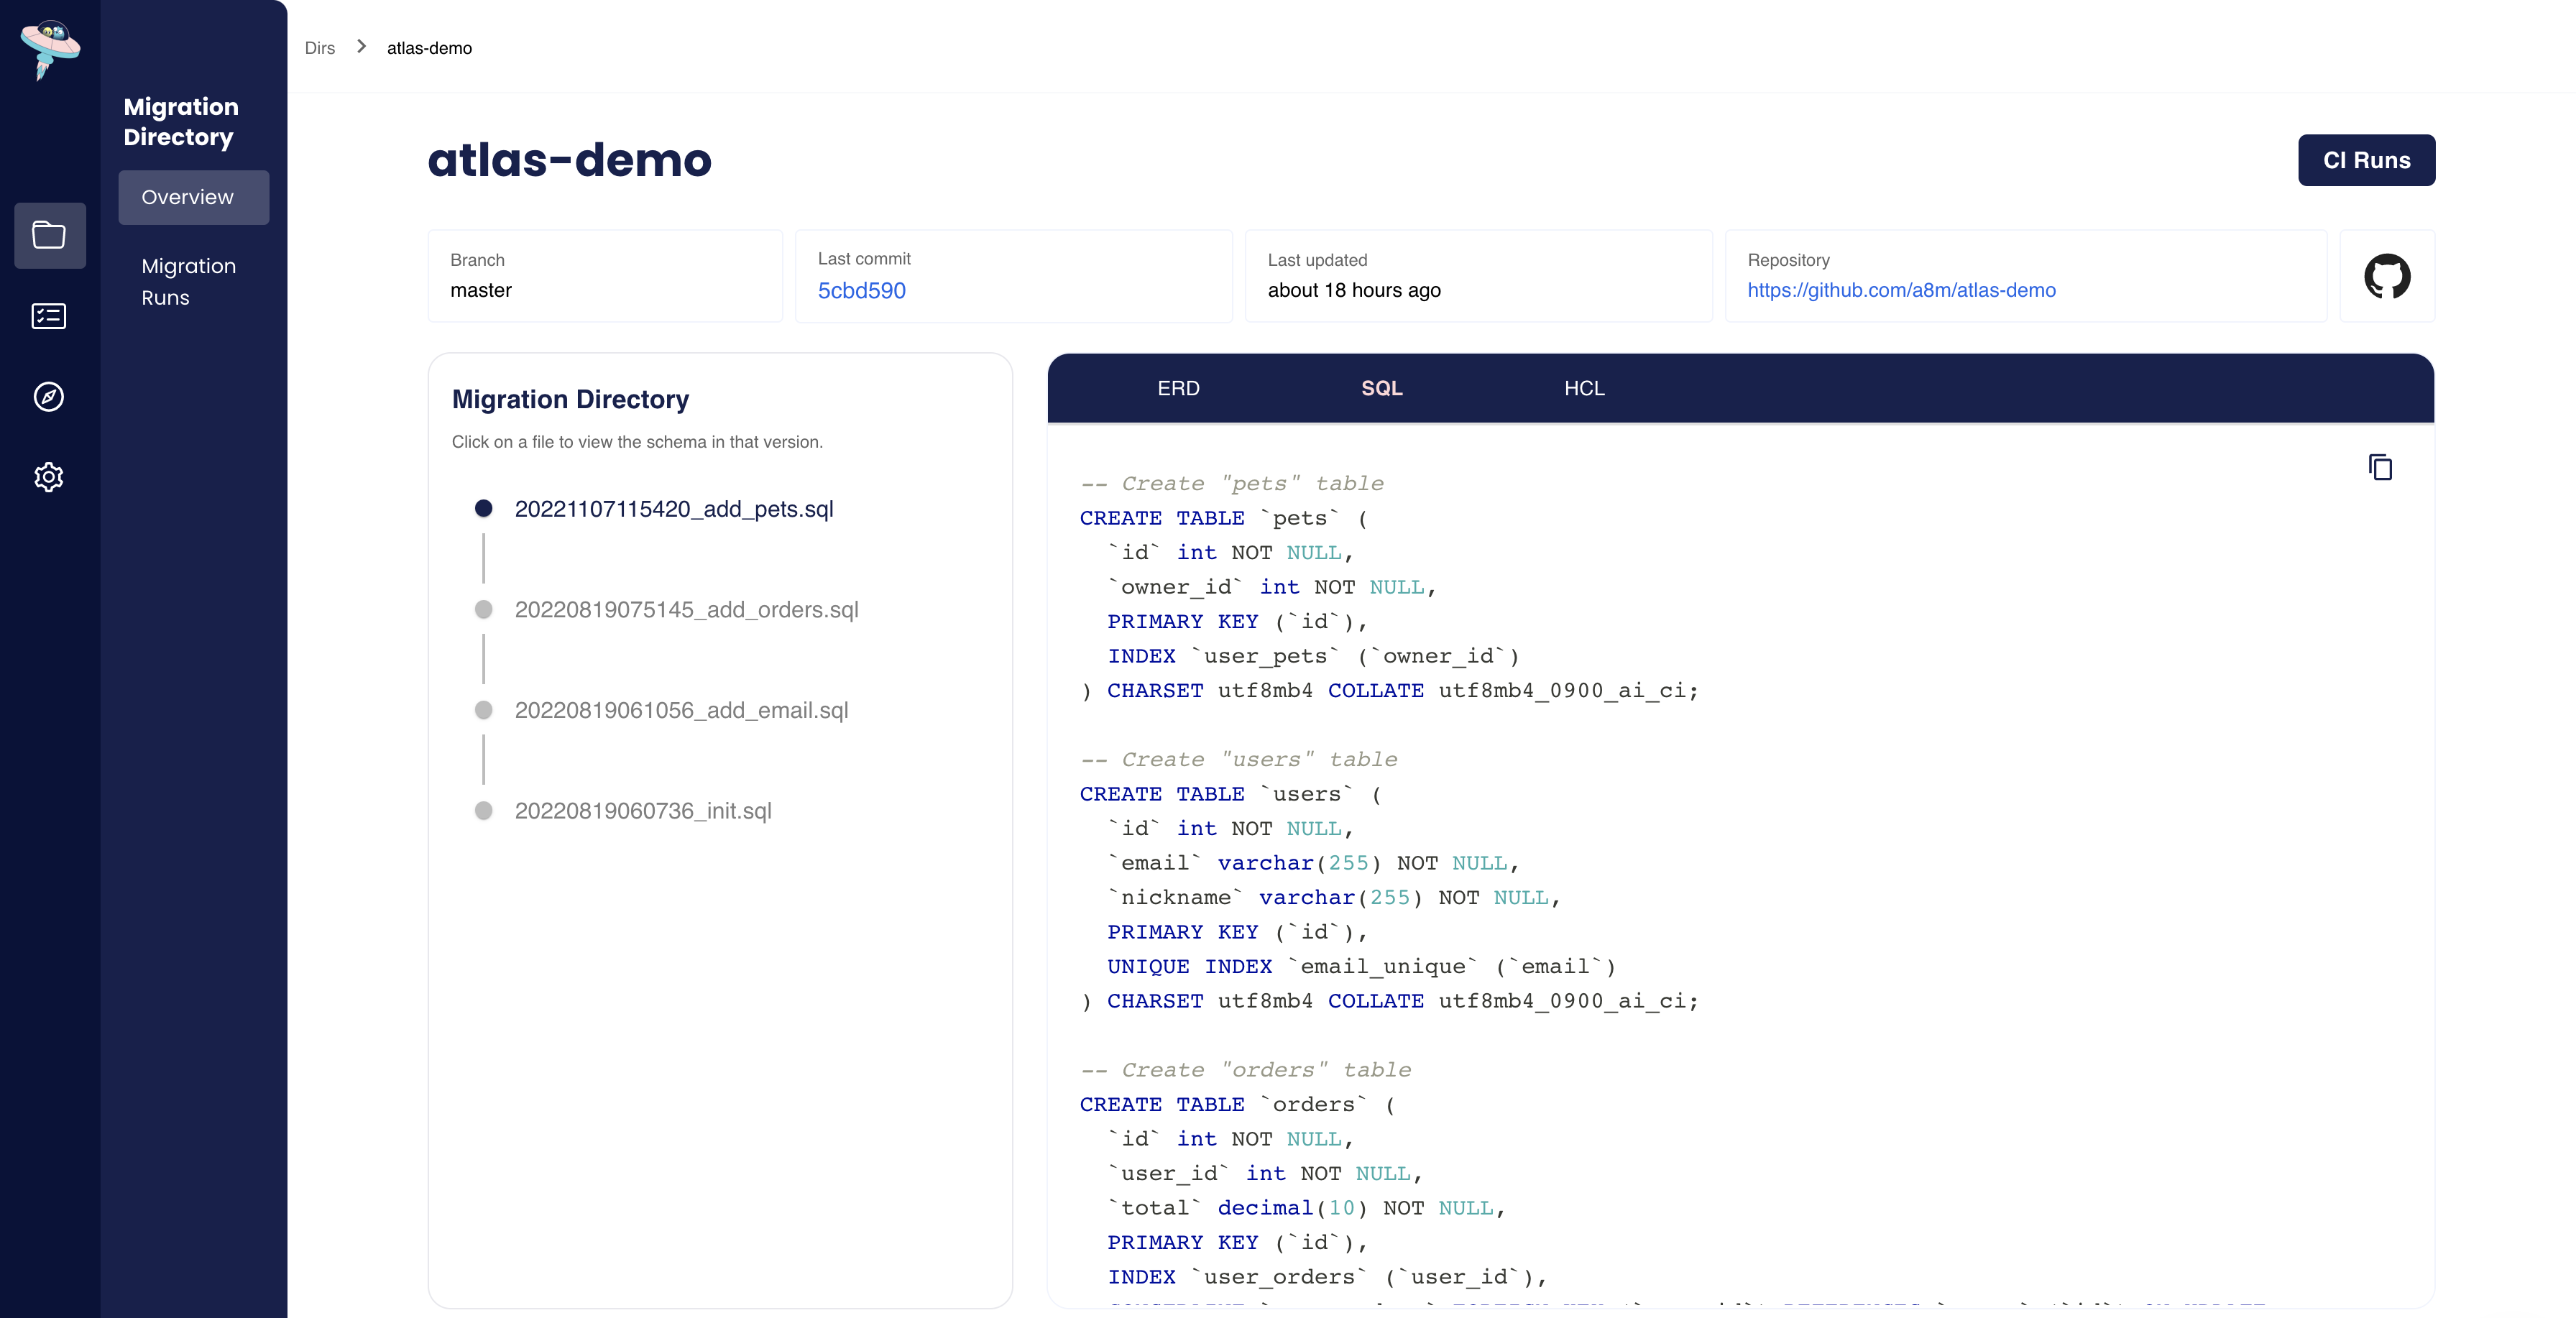The image size is (2576, 1318).
Task: Open 20220819061056_add_email.sql from the list
Action: 681,710
